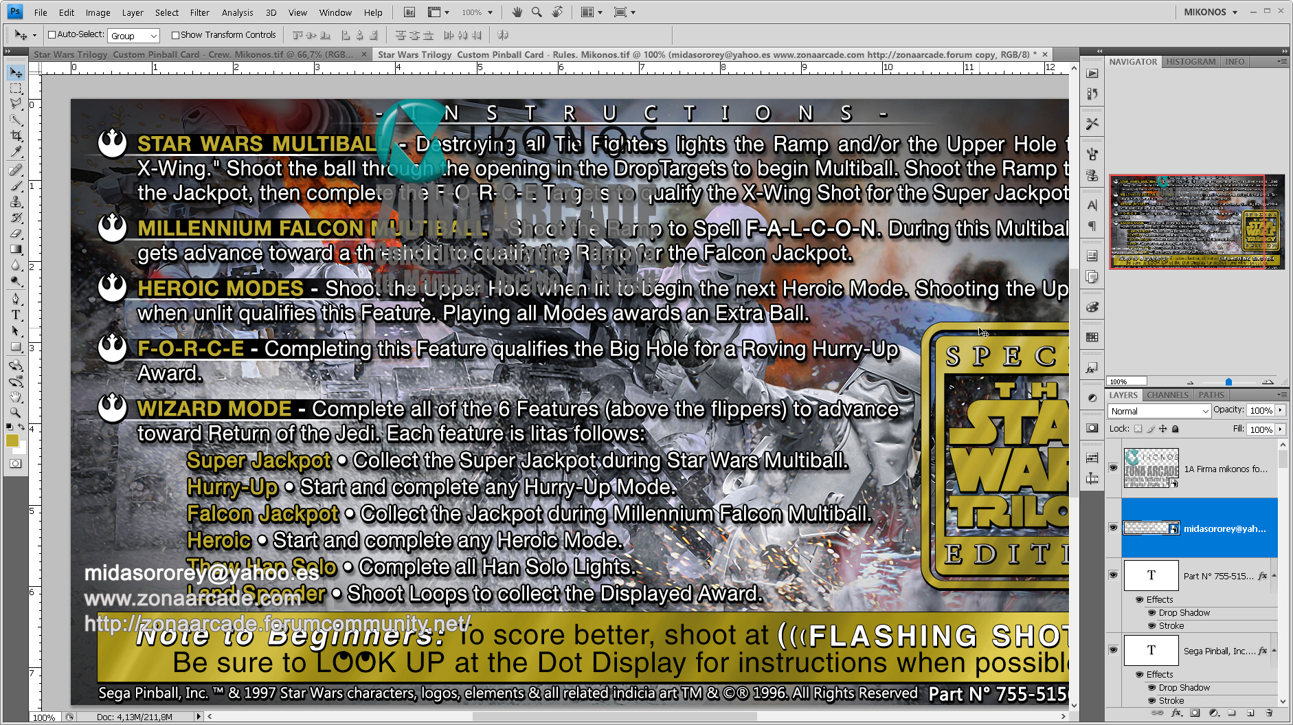Select the Dodge tool
The image size is (1293, 725).
tap(16, 280)
